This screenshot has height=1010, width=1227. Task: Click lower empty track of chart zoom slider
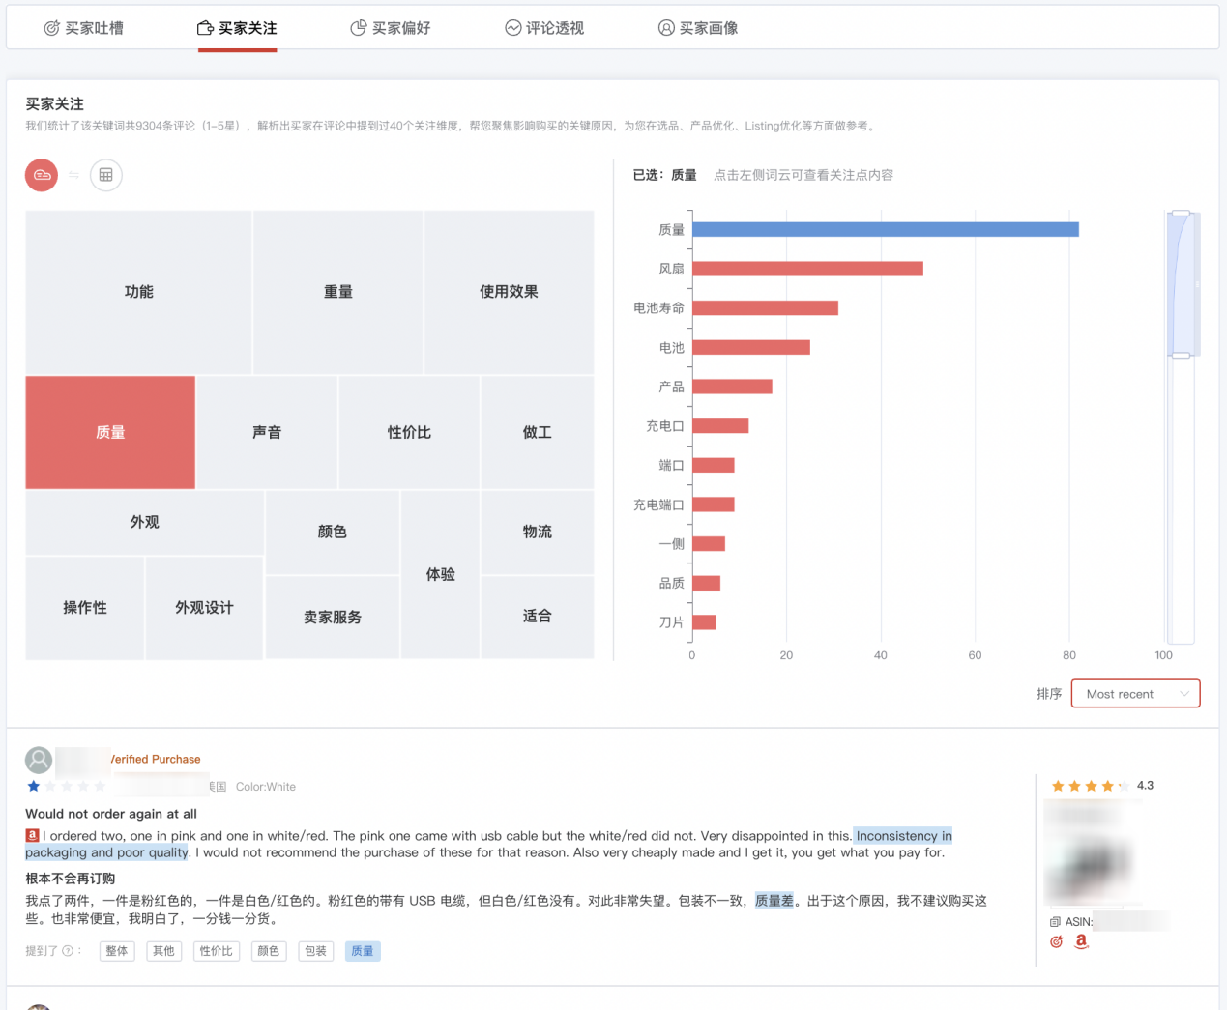pos(1181,503)
